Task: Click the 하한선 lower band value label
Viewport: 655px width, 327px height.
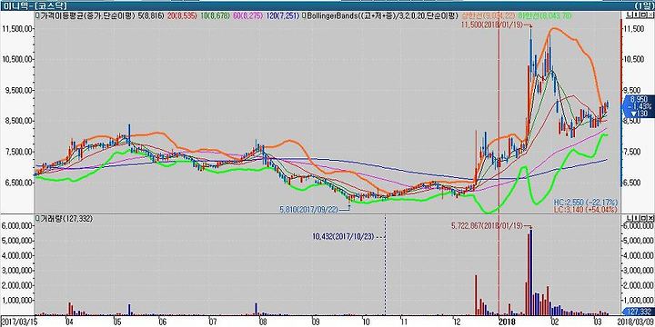Action: tap(544, 15)
